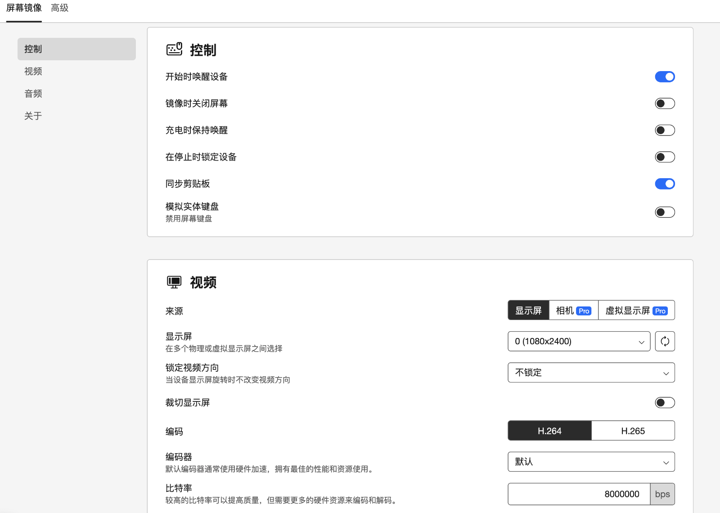Click the monitor icon beside 视频 heading

174,282
